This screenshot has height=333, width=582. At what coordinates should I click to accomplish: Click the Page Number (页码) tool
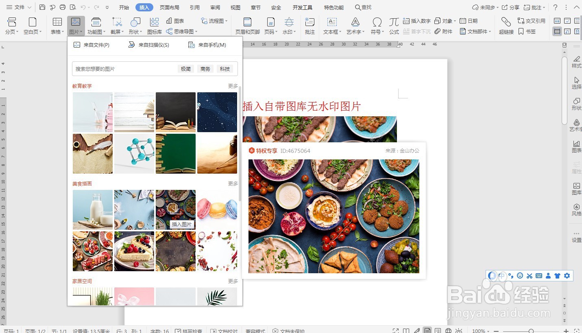[x=271, y=26]
